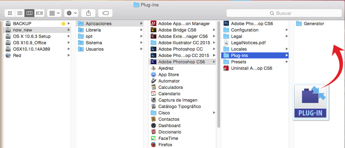Select the Ajedrez chess app icon

154,68
